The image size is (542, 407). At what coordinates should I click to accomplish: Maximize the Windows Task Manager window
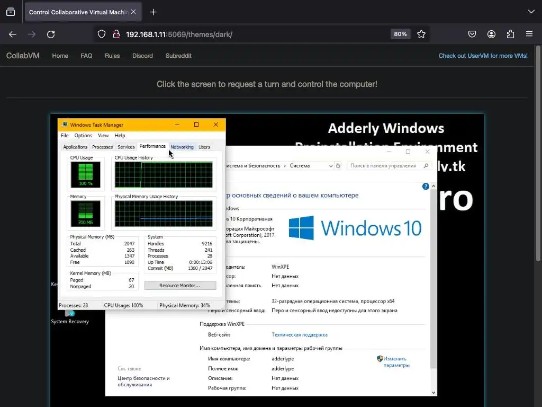(x=196, y=125)
